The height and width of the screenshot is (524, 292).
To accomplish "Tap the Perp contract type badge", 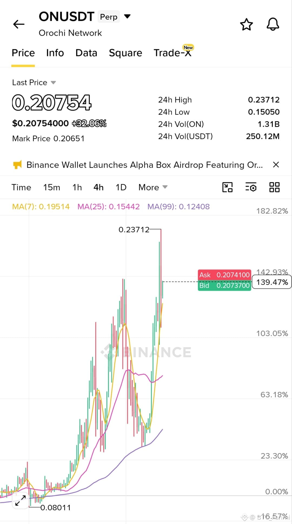I will click(109, 17).
